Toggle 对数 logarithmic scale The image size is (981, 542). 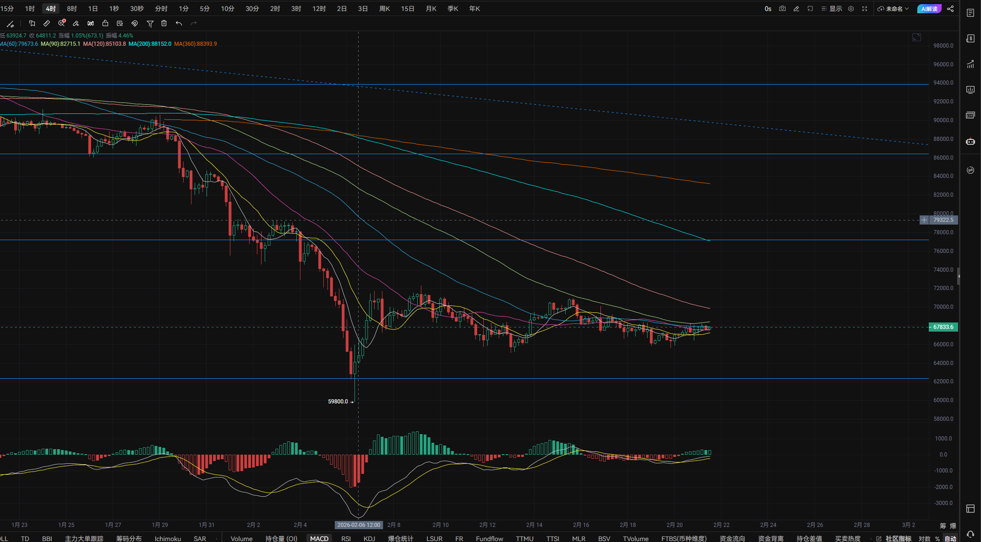point(924,538)
